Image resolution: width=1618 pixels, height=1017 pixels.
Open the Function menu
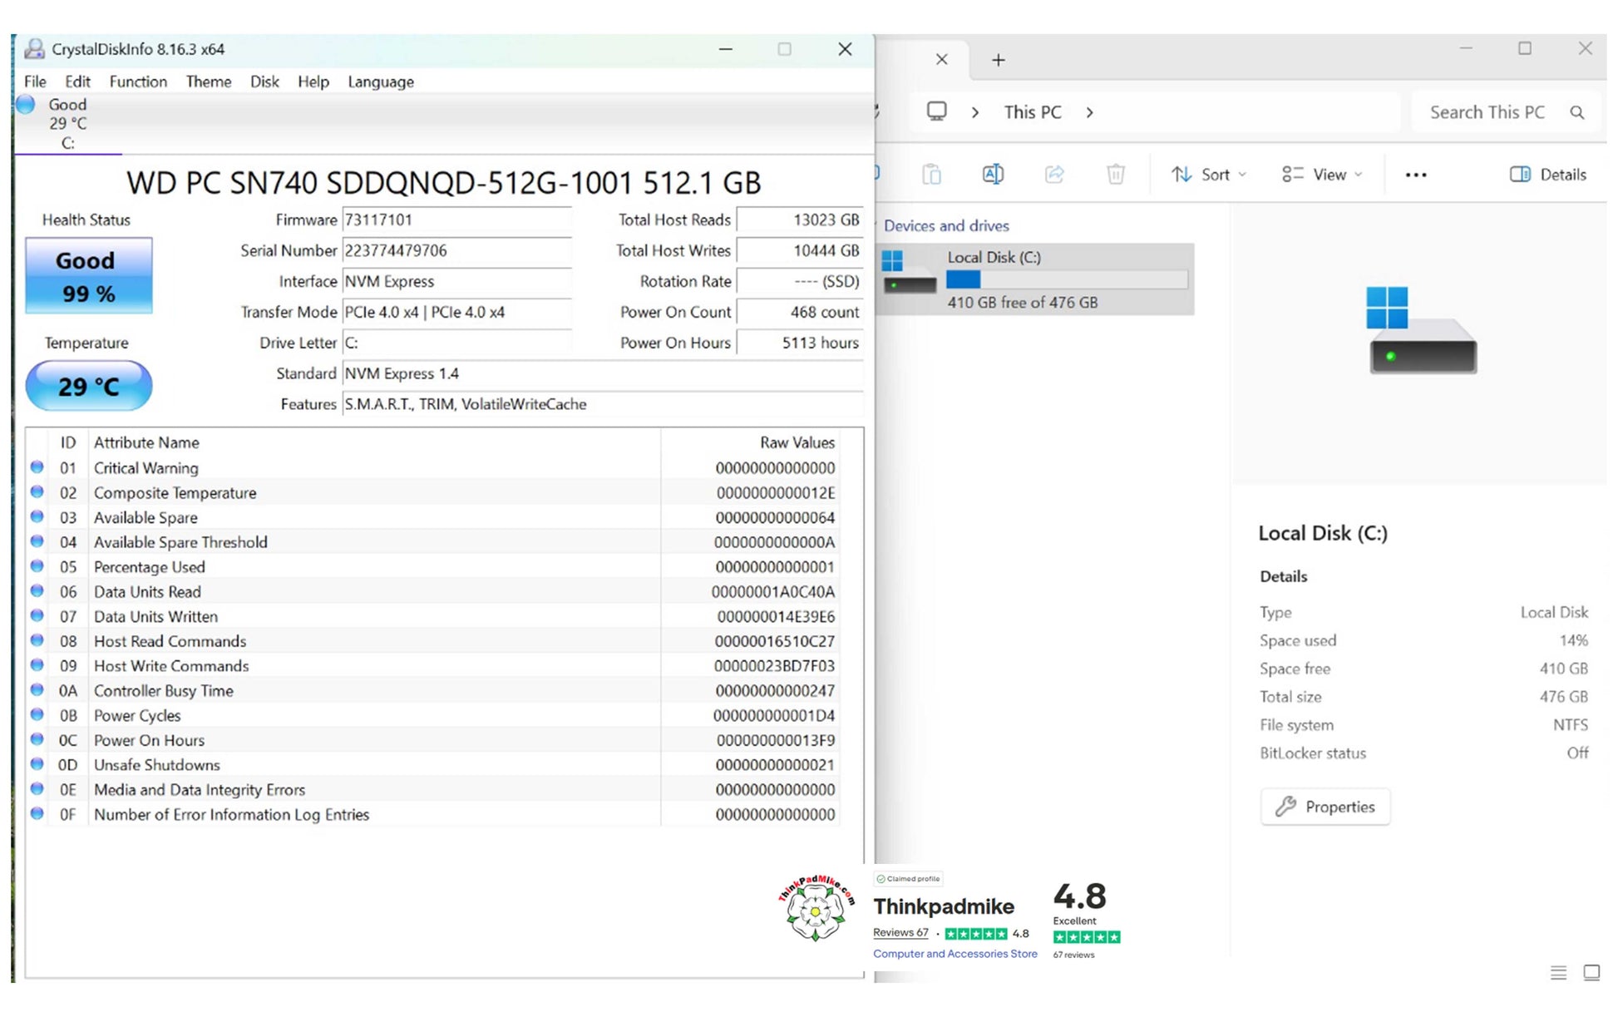pos(138,81)
